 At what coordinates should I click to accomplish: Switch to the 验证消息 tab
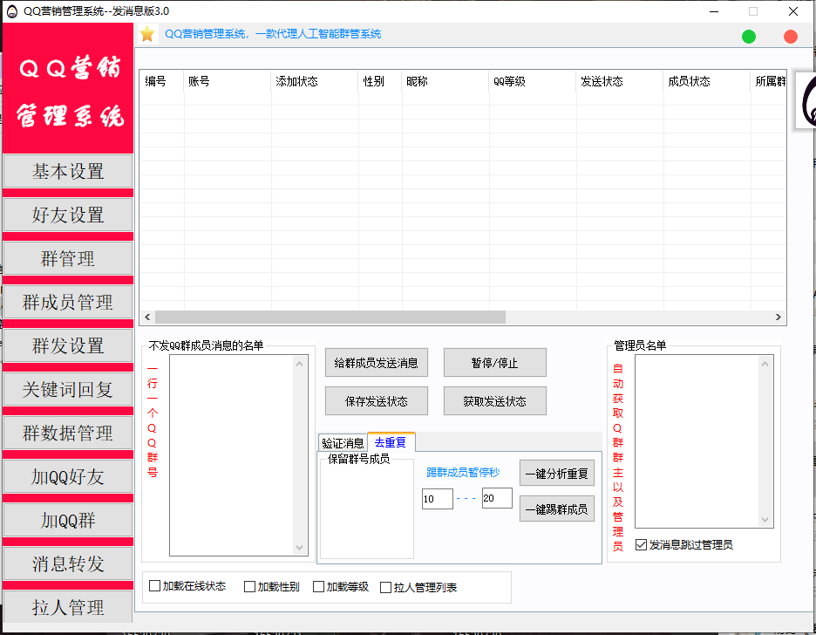pos(343,443)
